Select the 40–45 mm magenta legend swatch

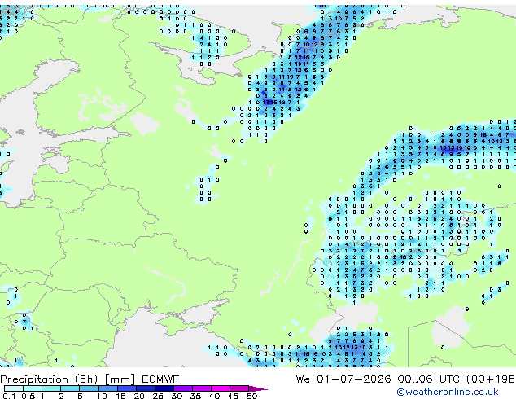(221, 388)
